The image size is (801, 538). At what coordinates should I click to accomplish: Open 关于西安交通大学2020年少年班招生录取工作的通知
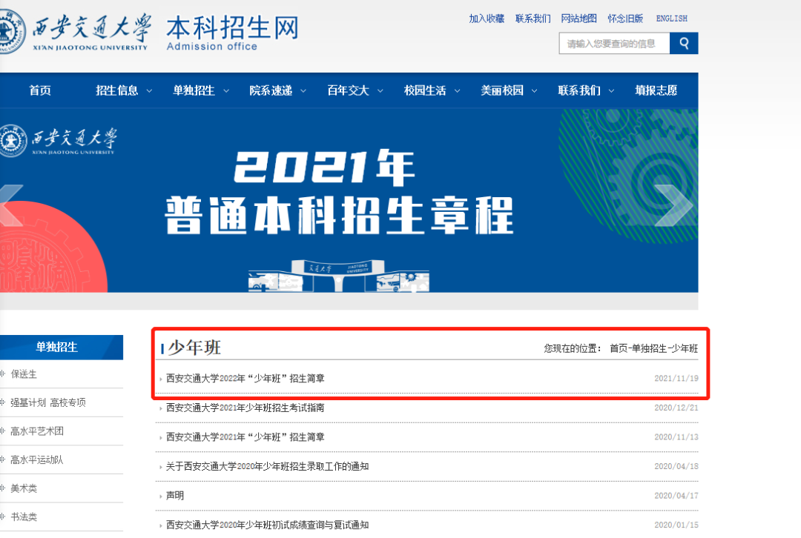pos(267,467)
